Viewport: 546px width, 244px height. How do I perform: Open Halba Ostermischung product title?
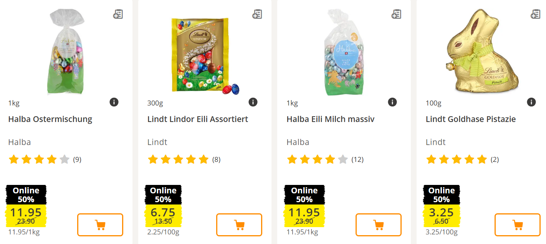[x=50, y=119]
